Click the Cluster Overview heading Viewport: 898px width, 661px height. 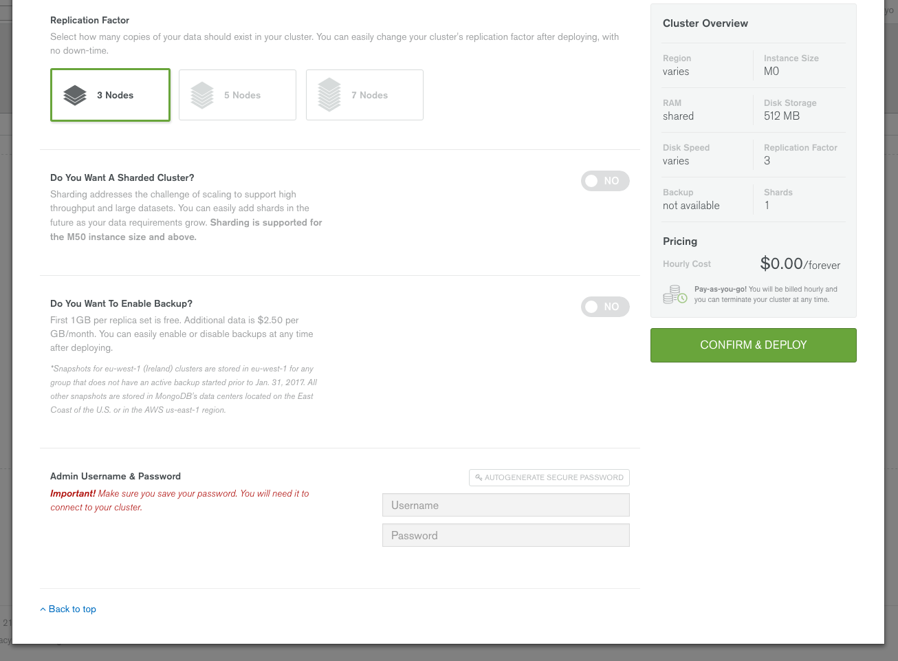(705, 23)
